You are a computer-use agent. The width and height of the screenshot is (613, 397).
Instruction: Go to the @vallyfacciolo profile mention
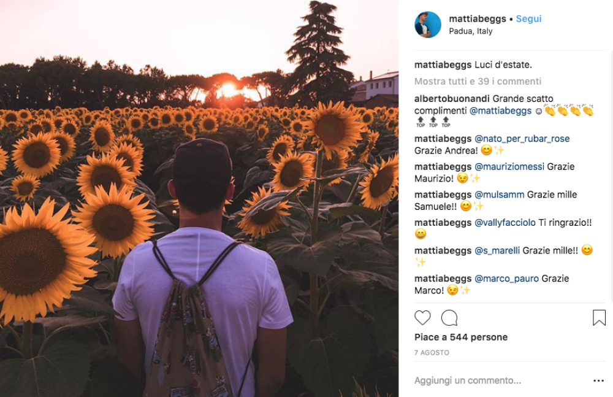click(505, 223)
